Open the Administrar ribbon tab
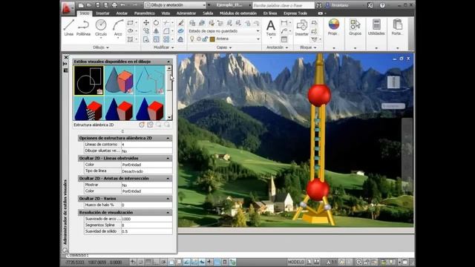 (186, 13)
